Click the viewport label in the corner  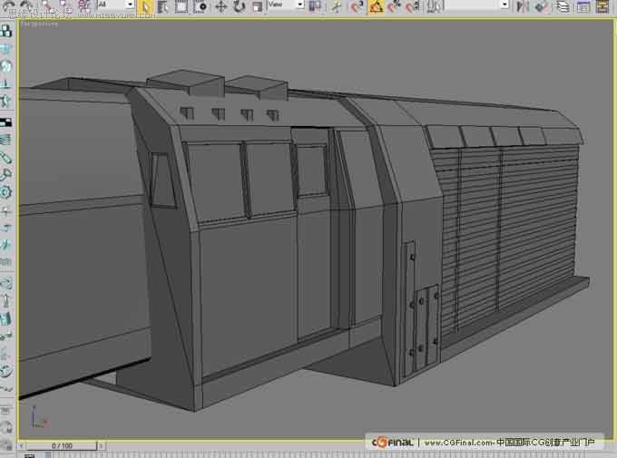[x=39, y=24]
